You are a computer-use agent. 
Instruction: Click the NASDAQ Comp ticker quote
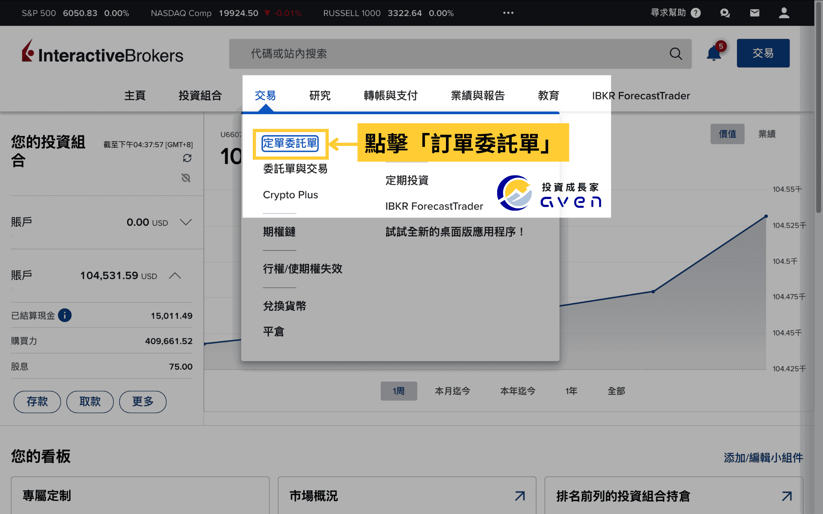[226, 13]
